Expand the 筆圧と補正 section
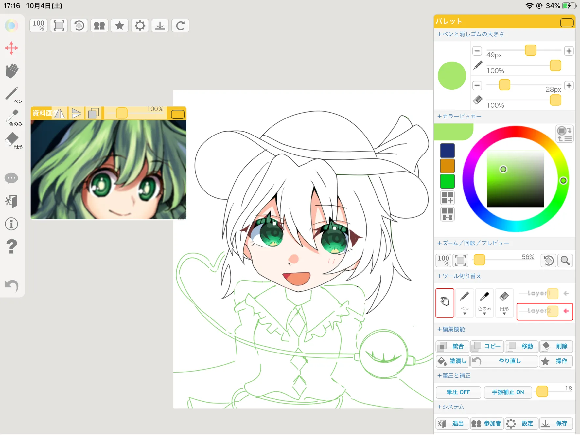Image resolution: width=580 pixels, height=435 pixels. pyautogui.click(x=454, y=376)
